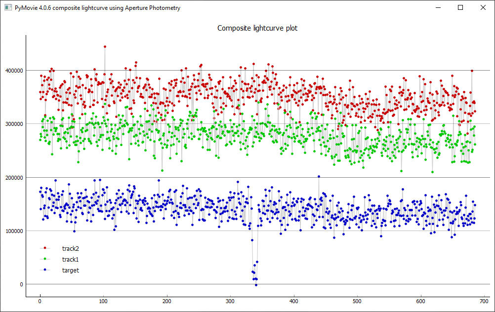Select the target legend label
This screenshot has width=495, height=312.
point(71,270)
